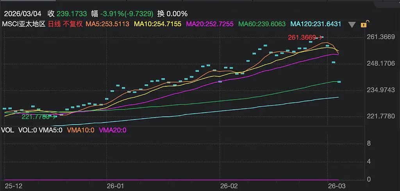Expand the gray triangle dropdown arrow
Image resolution: width=400 pixels, height=191 pixels.
pyautogui.click(x=352, y=25)
